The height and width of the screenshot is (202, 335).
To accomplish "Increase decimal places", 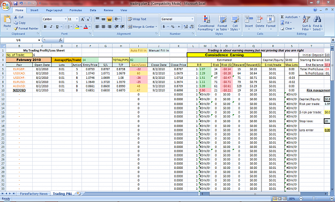I will pyautogui.click(x=185, y=27).
